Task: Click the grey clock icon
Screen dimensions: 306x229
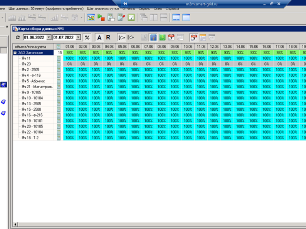Action: (x=144, y=37)
